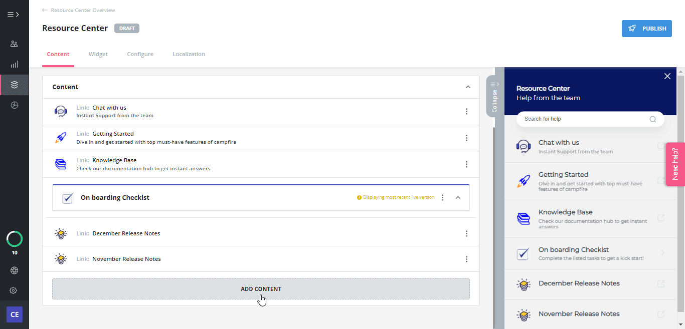Open the Localization tab

coord(189,54)
